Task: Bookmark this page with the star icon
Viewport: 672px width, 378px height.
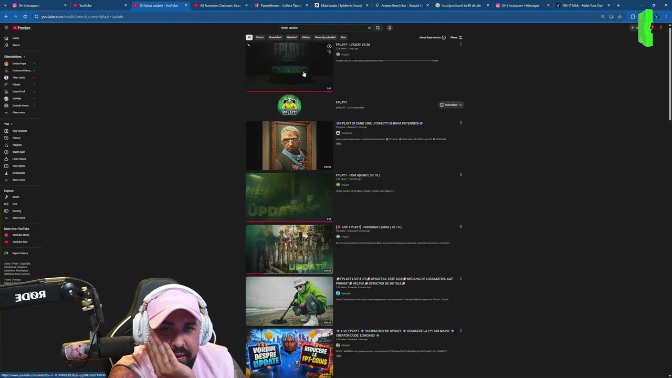Action: (x=619, y=16)
